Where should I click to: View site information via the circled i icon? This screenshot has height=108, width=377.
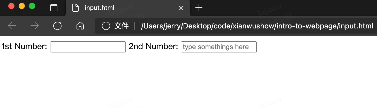(106, 26)
